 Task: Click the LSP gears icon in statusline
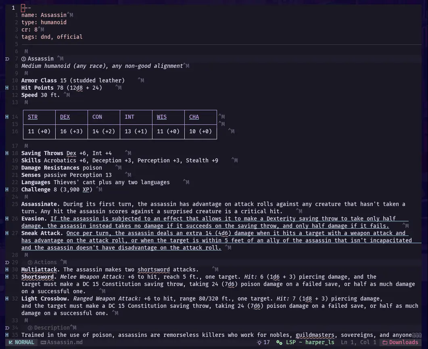[279, 342]
